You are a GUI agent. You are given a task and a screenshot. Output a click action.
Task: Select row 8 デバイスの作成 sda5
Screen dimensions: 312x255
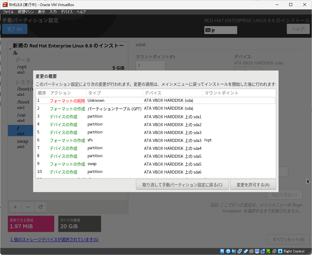(156, 156)
